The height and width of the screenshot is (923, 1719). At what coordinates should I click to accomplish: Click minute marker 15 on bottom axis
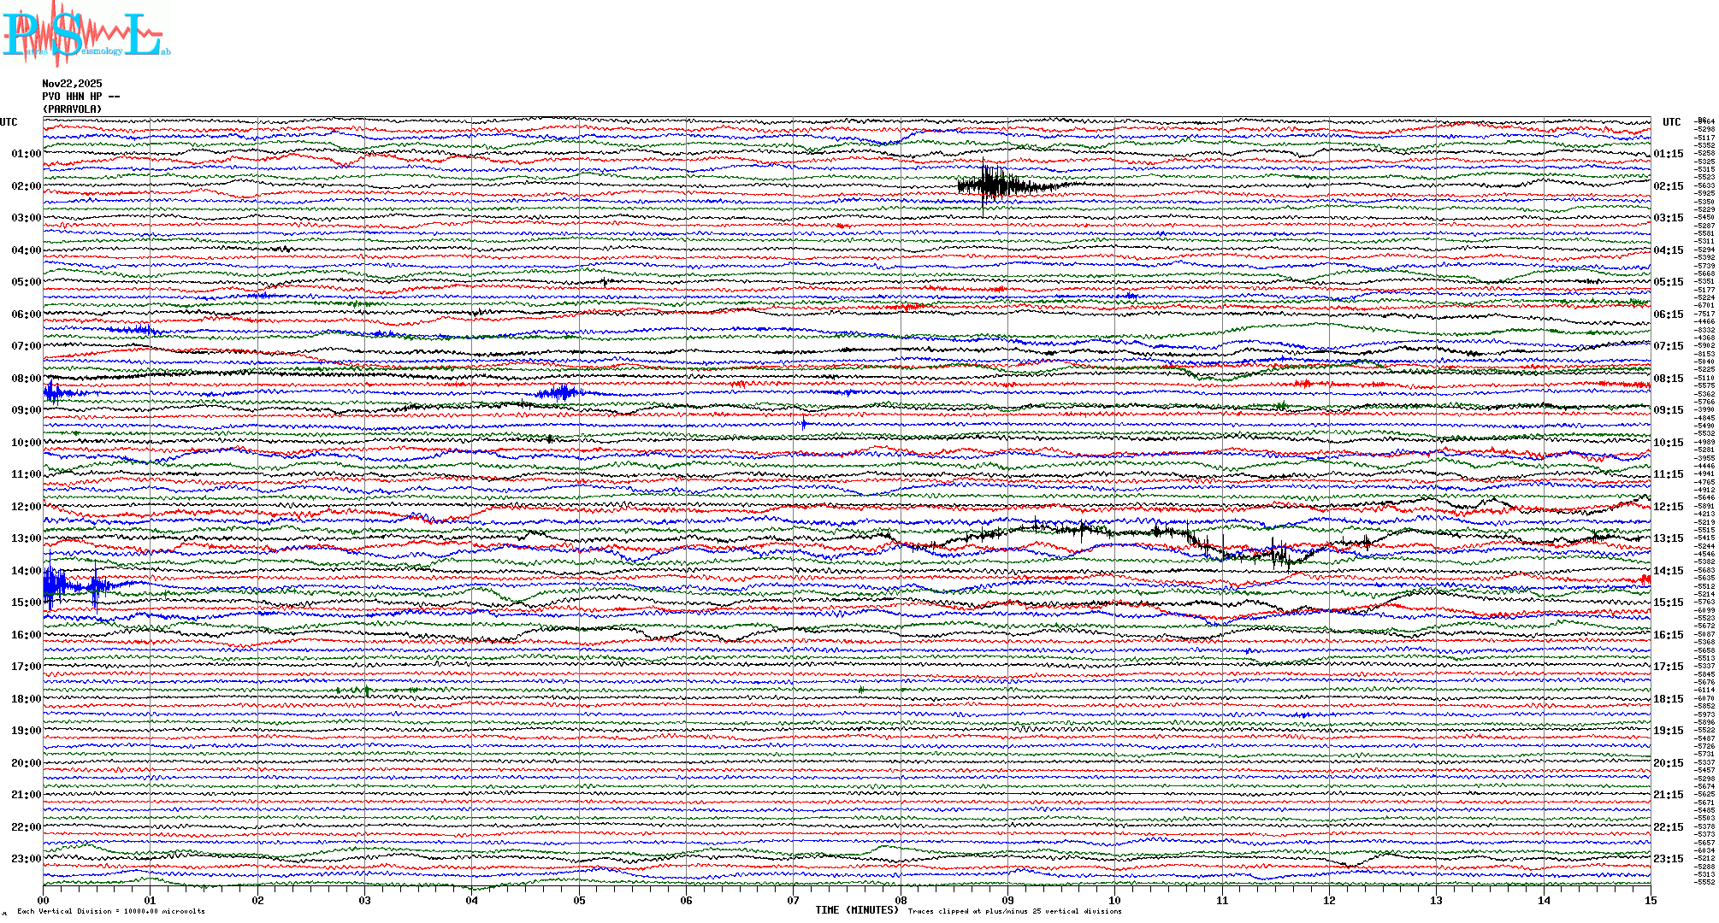(1650, 901)
